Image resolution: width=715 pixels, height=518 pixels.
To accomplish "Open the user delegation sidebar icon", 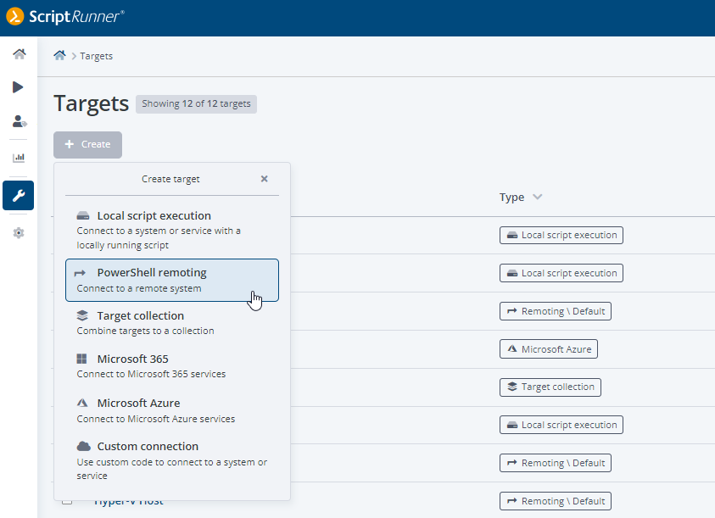I will (x=20, y=121).
